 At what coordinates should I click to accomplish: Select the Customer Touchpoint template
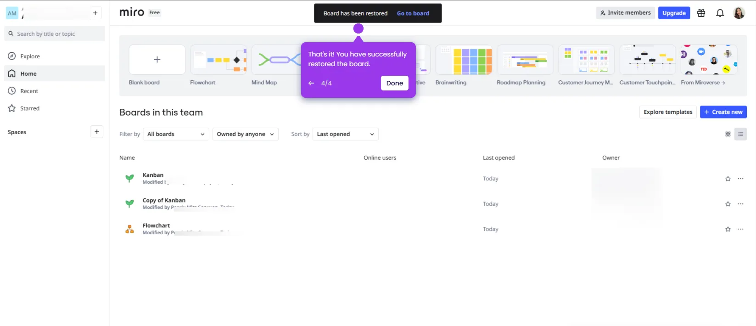648,60
